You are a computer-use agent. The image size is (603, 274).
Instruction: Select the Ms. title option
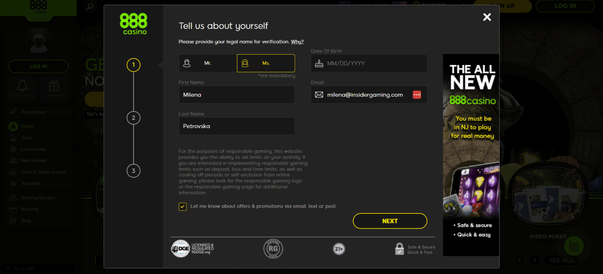click(x=266, y=63)
